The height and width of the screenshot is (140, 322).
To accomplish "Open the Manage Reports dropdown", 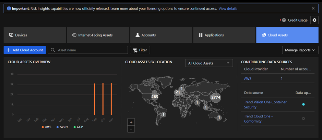I will point(300,50).
